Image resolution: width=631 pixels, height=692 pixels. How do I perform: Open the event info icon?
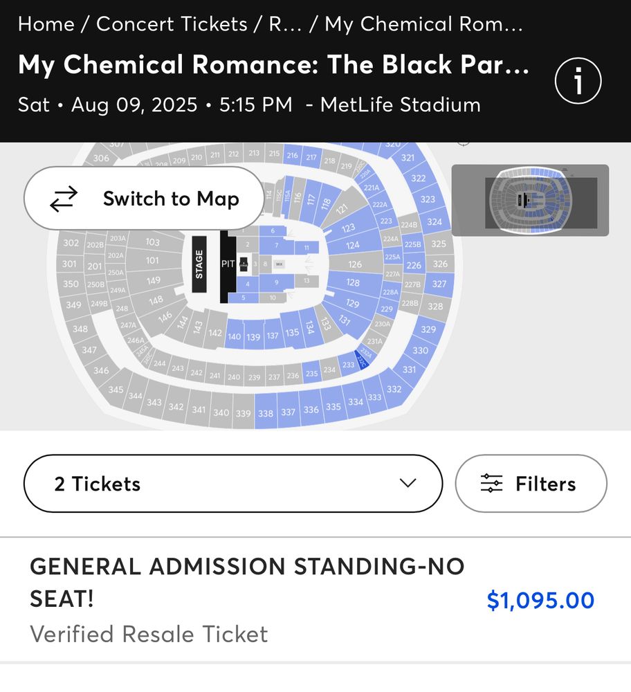coord(578,81)
